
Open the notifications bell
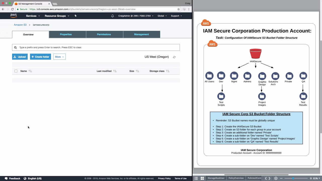coord(112,16)
